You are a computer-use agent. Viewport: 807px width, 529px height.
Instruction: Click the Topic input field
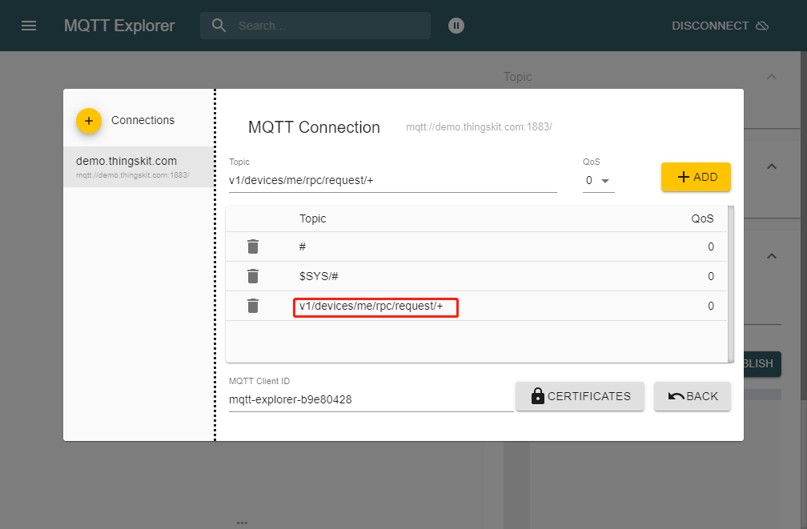click(x=392, y=181)
